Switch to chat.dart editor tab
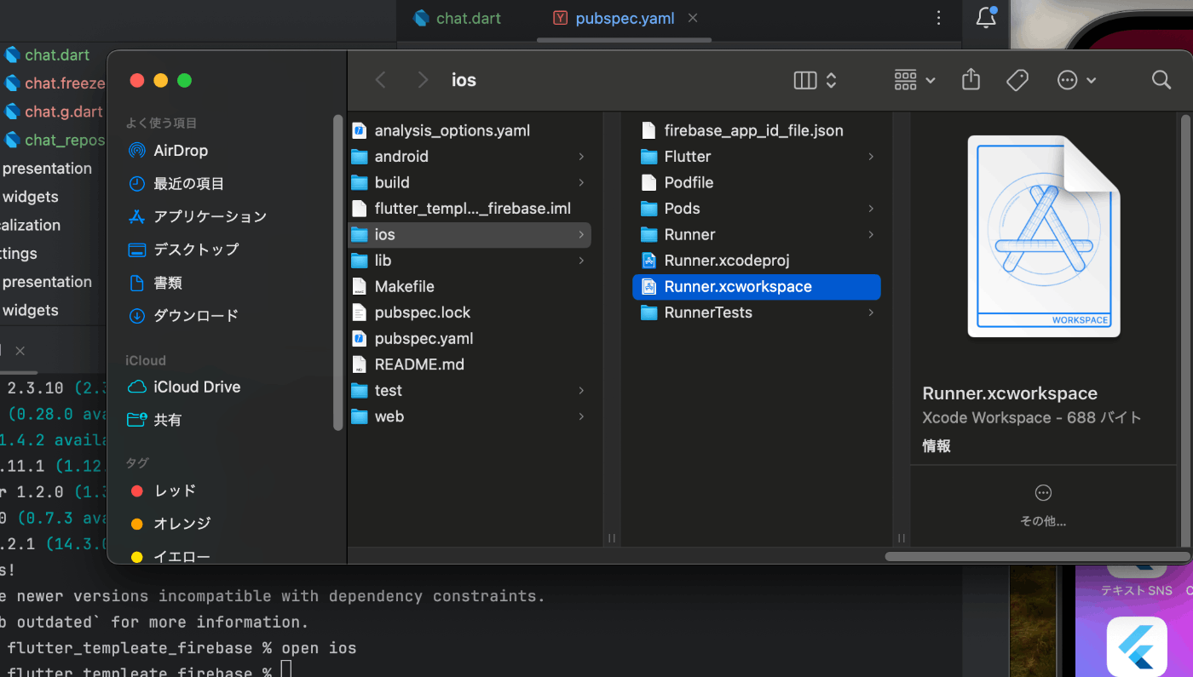Viewport: 1193px width, 677px height. (x=458, y=18)
